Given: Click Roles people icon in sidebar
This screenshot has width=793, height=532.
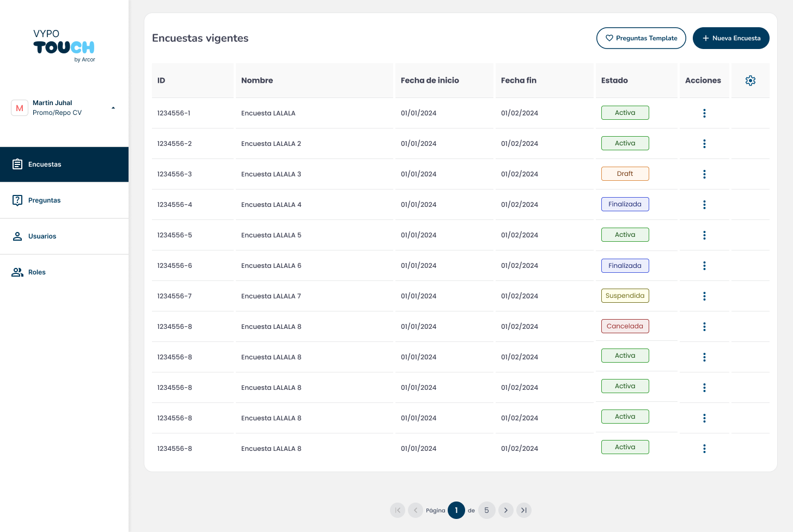Looking at the screenshot, I should 17,272.
